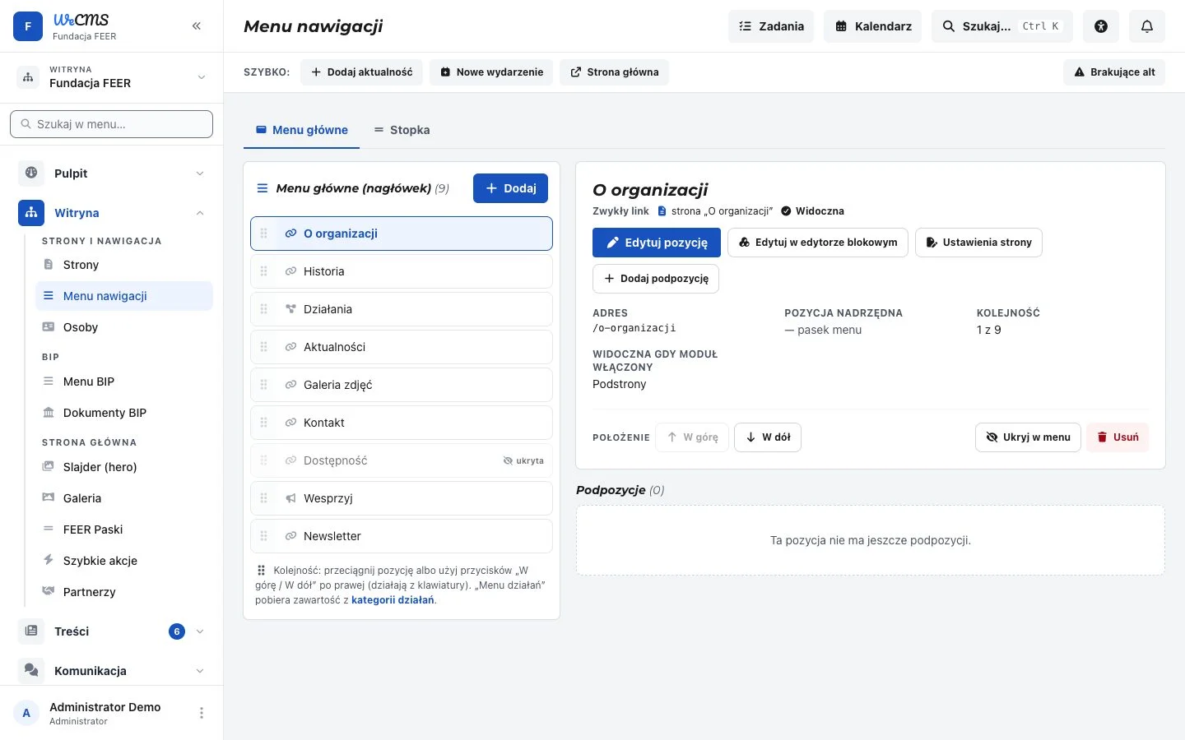Screen dimensions: 1185x740
Task: Click Edytuj pozycję button
Action: [657, 243]
